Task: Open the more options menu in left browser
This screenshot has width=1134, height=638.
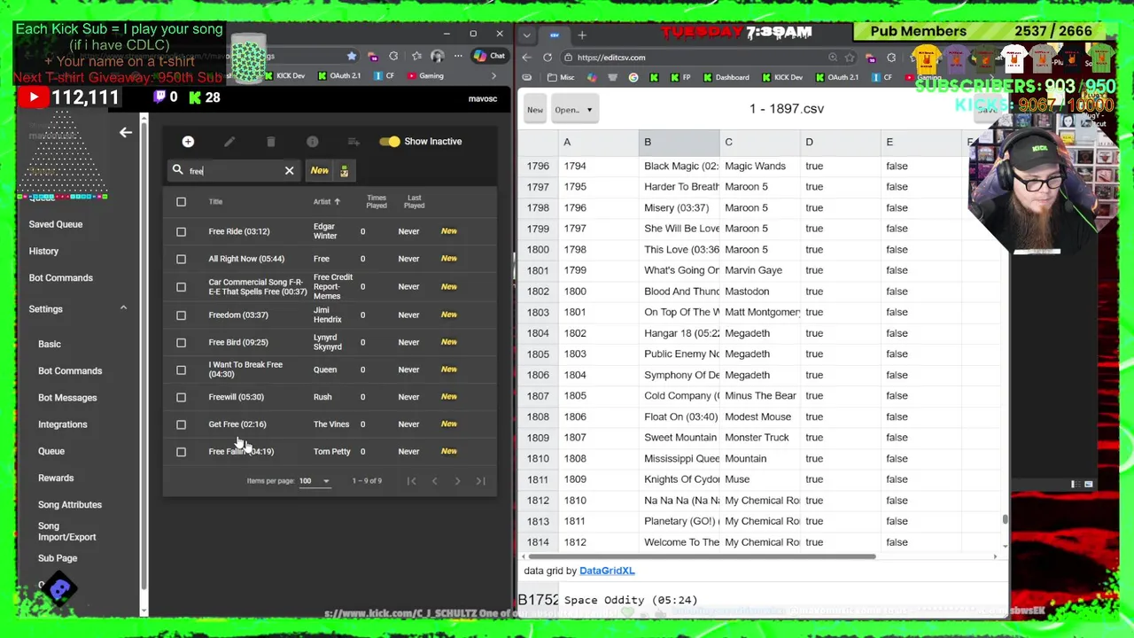Action: tap(459, 56)
